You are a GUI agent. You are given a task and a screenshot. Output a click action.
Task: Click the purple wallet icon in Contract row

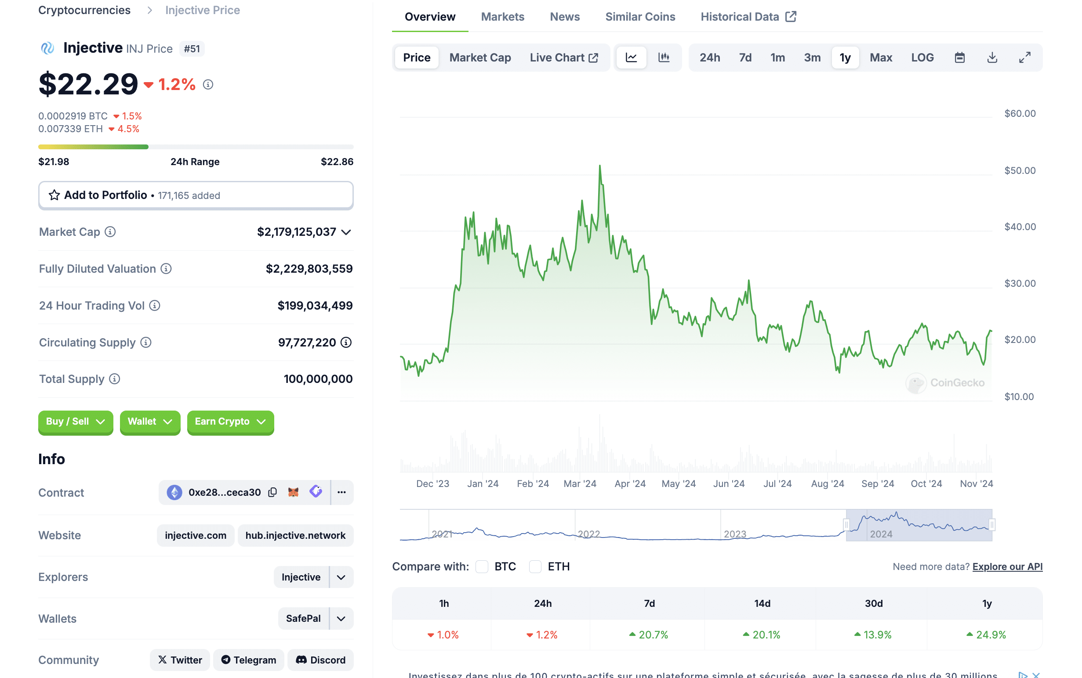pyautogui.click(x=316, y=492)
